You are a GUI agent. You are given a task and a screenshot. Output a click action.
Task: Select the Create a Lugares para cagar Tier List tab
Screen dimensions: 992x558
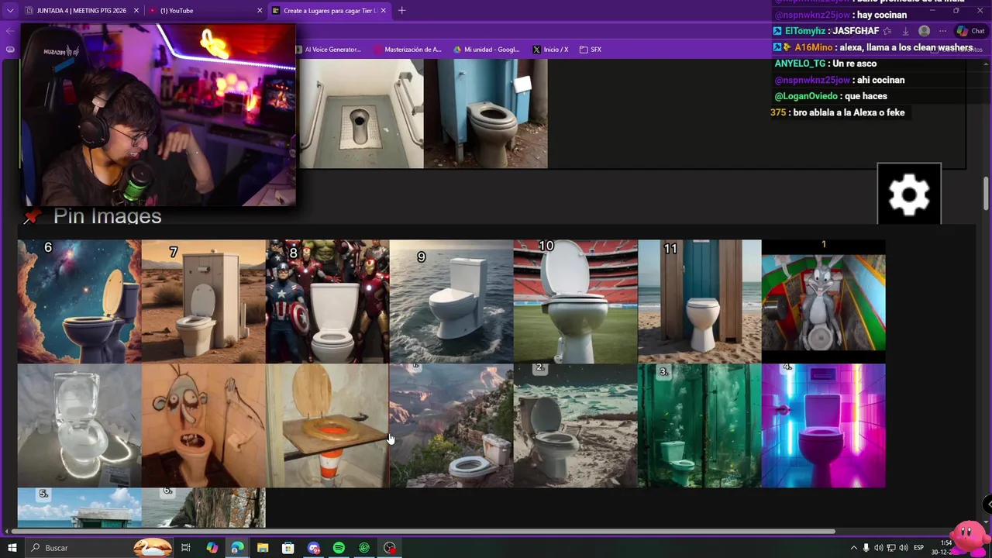[x=329, y=11]
